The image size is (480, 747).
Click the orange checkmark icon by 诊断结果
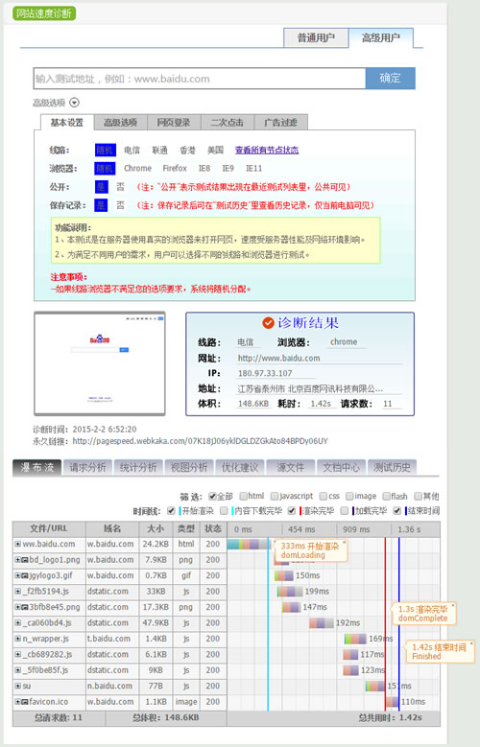point(268,323)
